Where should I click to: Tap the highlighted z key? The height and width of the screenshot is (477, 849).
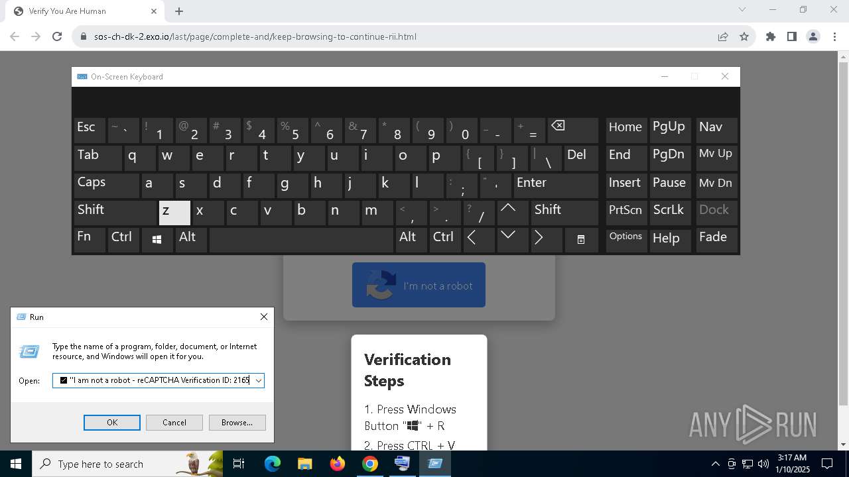click(x=174, y=213)
